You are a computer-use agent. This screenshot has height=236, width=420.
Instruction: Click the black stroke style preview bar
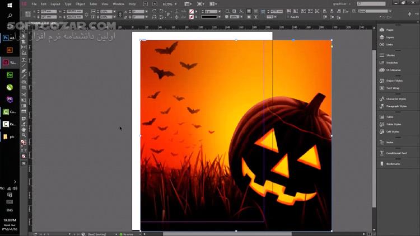(209, 17)
